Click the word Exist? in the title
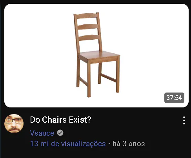191x158 pixels. tap(80, 120)
